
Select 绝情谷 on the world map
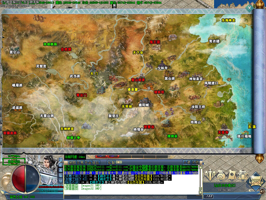pos(138,130)
